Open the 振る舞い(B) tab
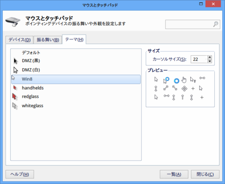Image resolution: width=225 pixels, height=184 pixels. pos(48,40)
